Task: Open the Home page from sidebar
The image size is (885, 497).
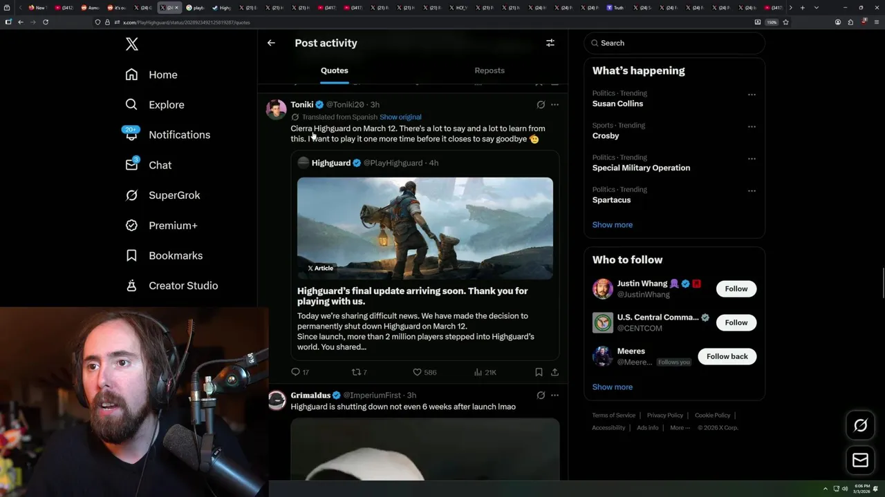Action: 151,75
